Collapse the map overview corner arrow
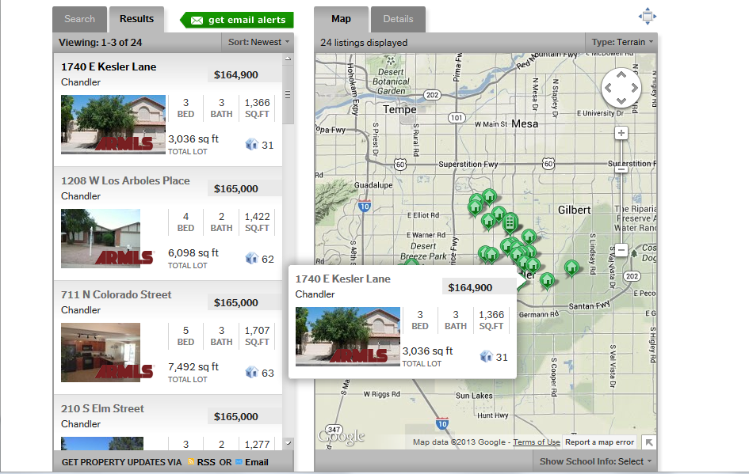Viewport: 749px width, 474px height. 648,442
